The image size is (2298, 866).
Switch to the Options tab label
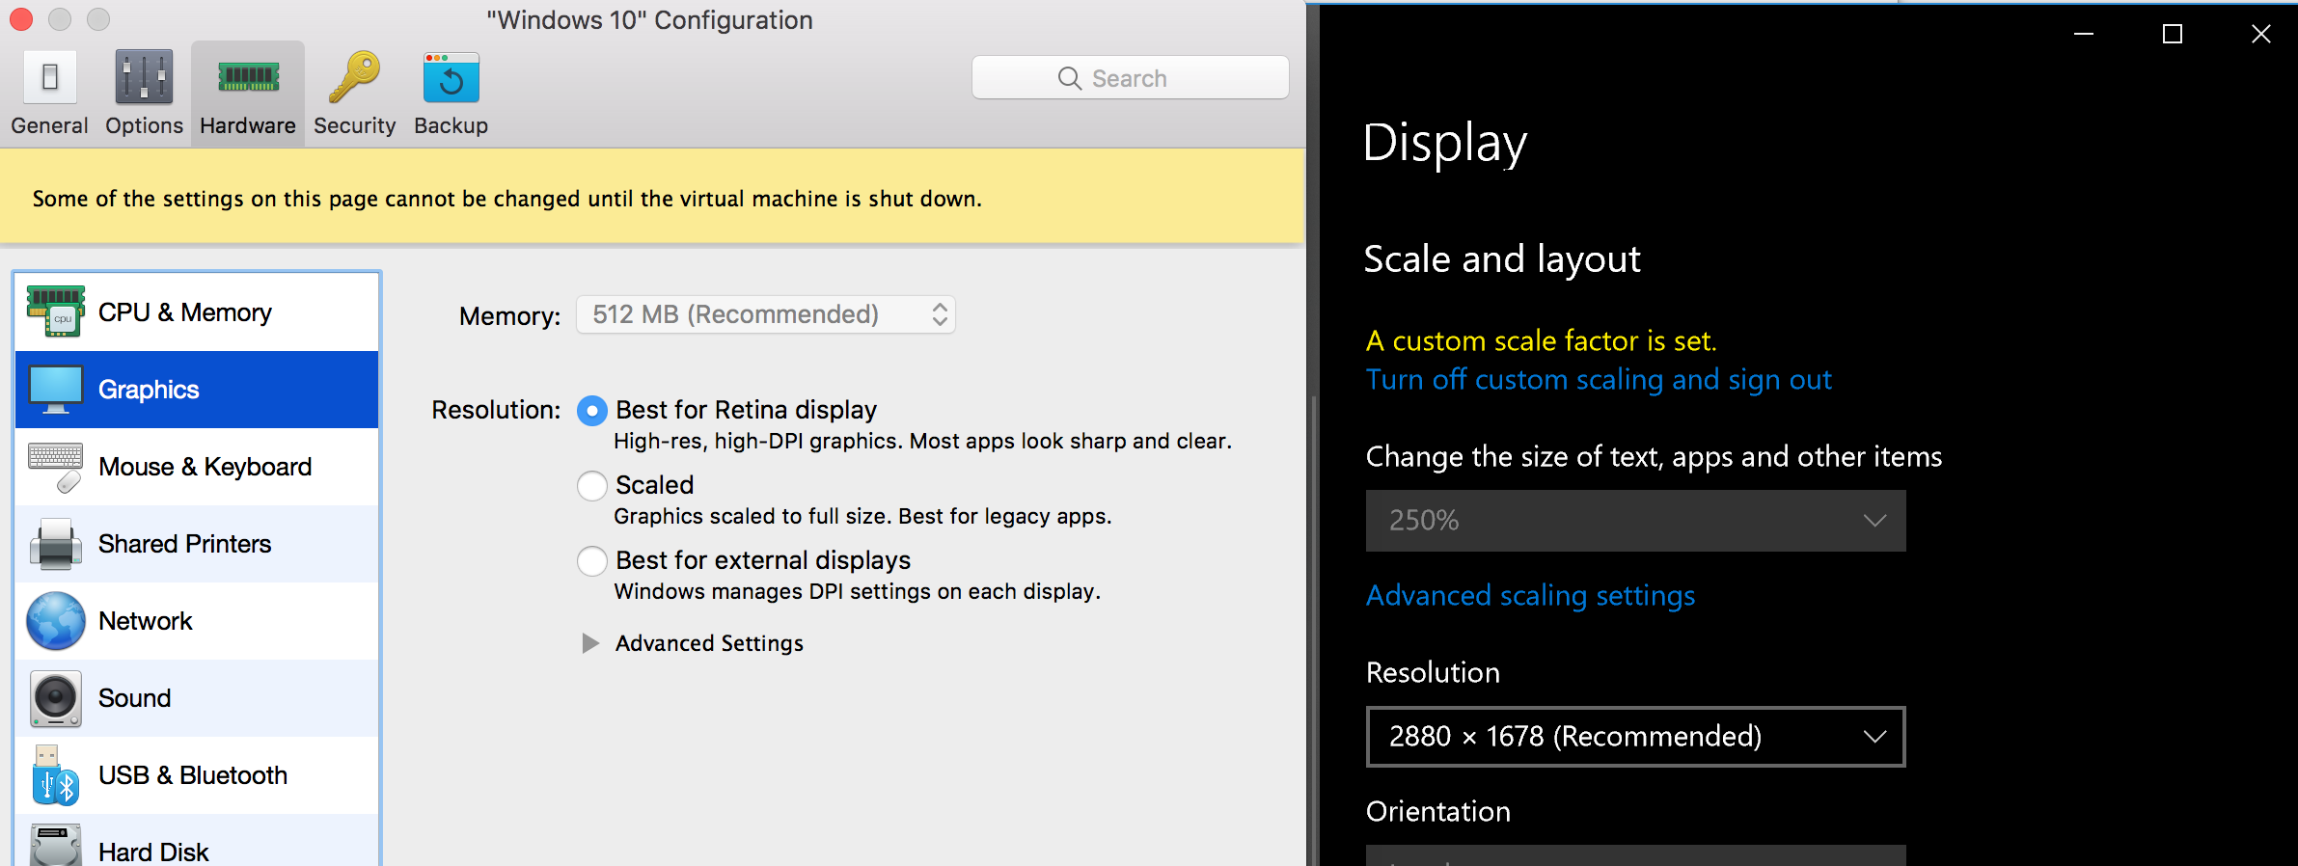click(144, 125)
